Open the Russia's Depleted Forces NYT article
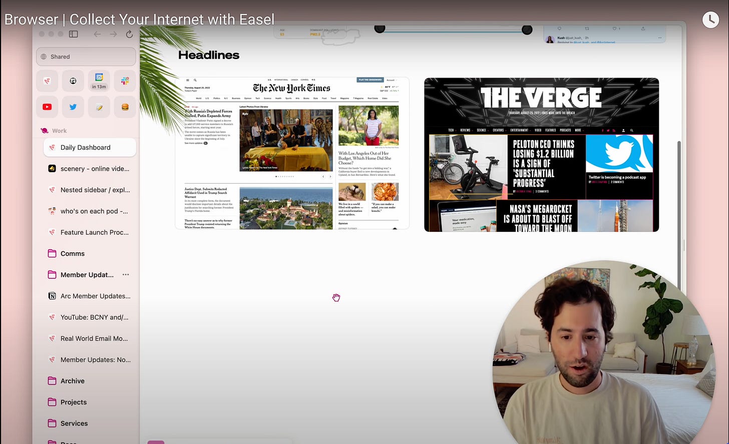The width and height of the screenshot is (729, 444). coord(208,113)
